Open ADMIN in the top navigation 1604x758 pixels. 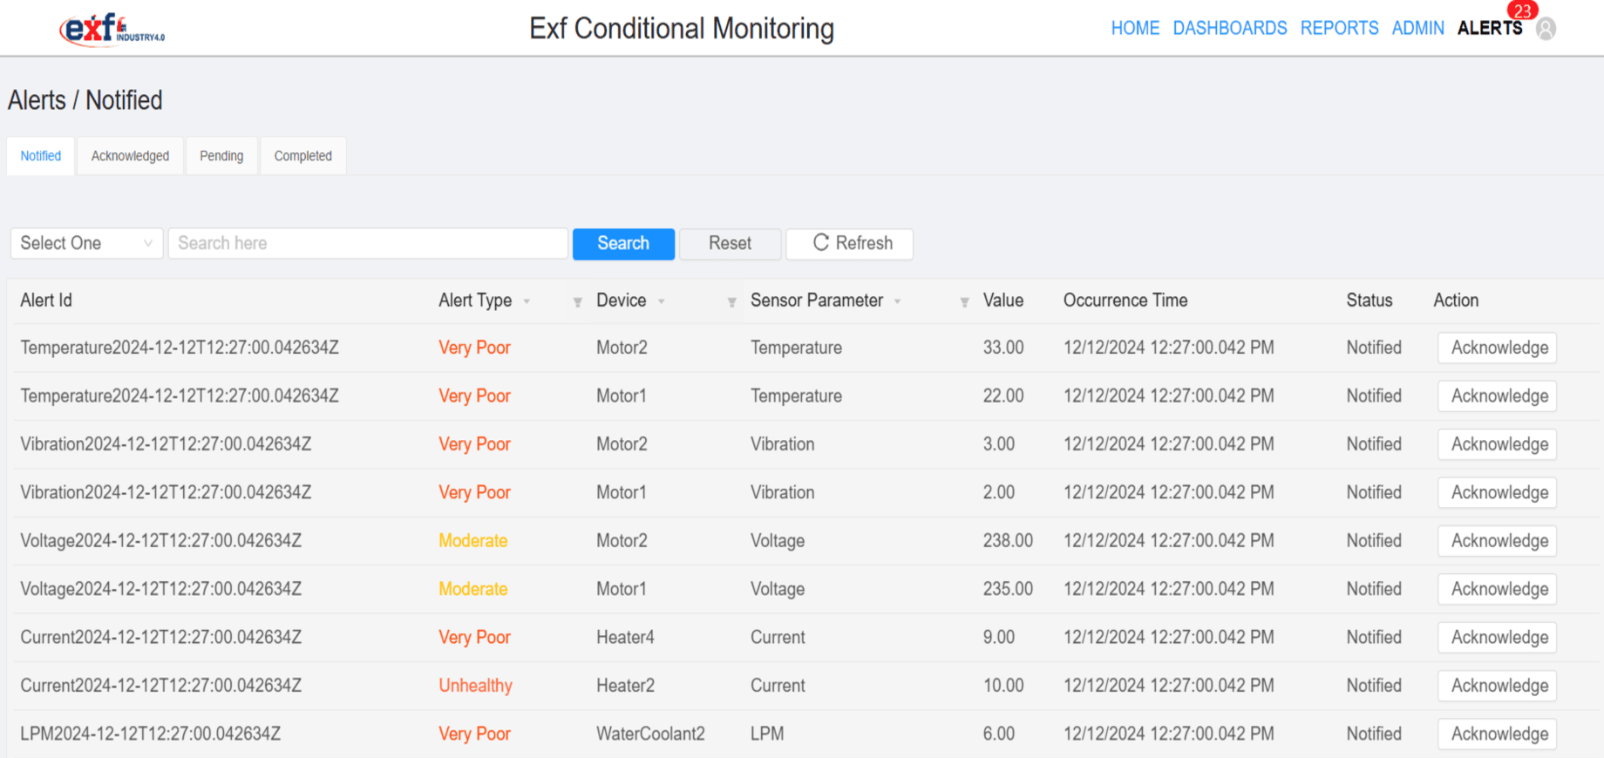(1417, 28)
